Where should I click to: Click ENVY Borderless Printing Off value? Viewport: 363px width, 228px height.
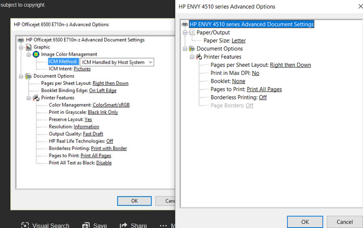[x=263, y=97]
